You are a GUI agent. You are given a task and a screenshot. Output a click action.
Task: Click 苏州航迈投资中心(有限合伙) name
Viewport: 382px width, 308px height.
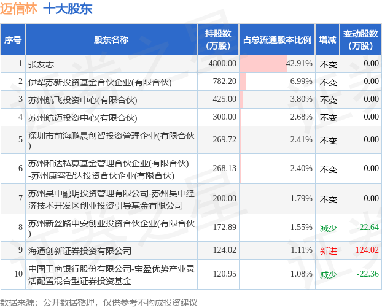[x=82, y=118]
